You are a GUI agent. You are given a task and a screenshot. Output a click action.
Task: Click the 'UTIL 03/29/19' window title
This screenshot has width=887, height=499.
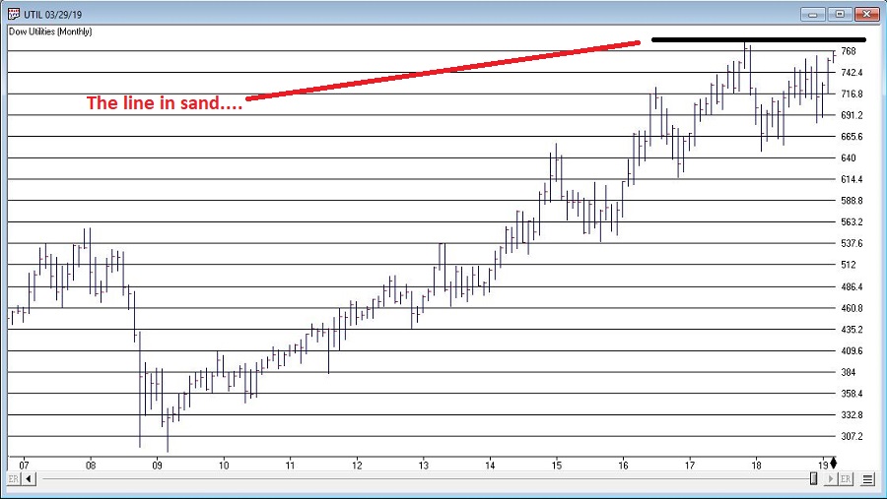point(52,15)
